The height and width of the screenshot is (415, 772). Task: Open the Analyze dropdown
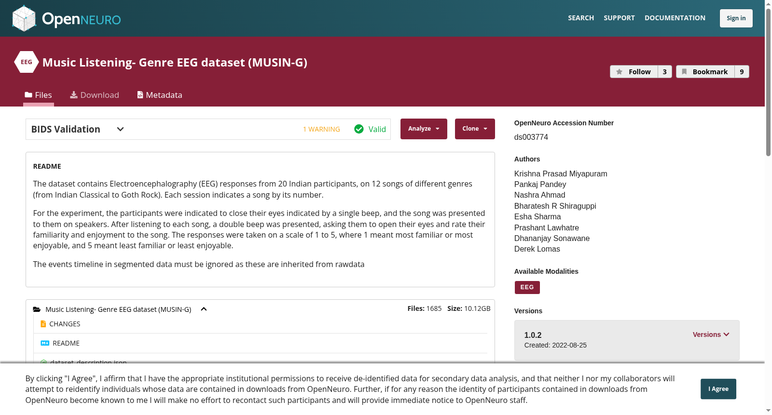click(x=424, y=129)
